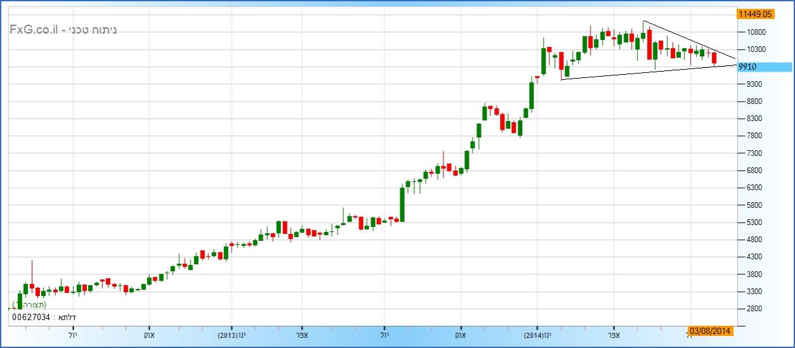Click the January 2013 marker on time axis
This screenshot has height=348, width=795.
(x=231, y=334)
